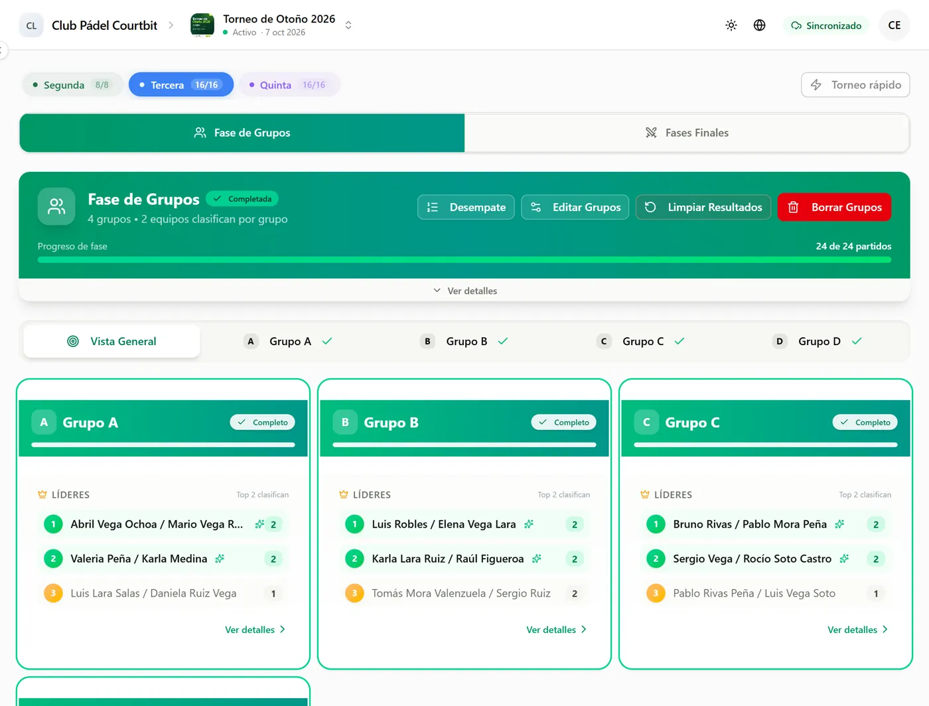Screen dimensions: 929x706
Task: Open the Grupo C tab
Action: pos(641,341)
